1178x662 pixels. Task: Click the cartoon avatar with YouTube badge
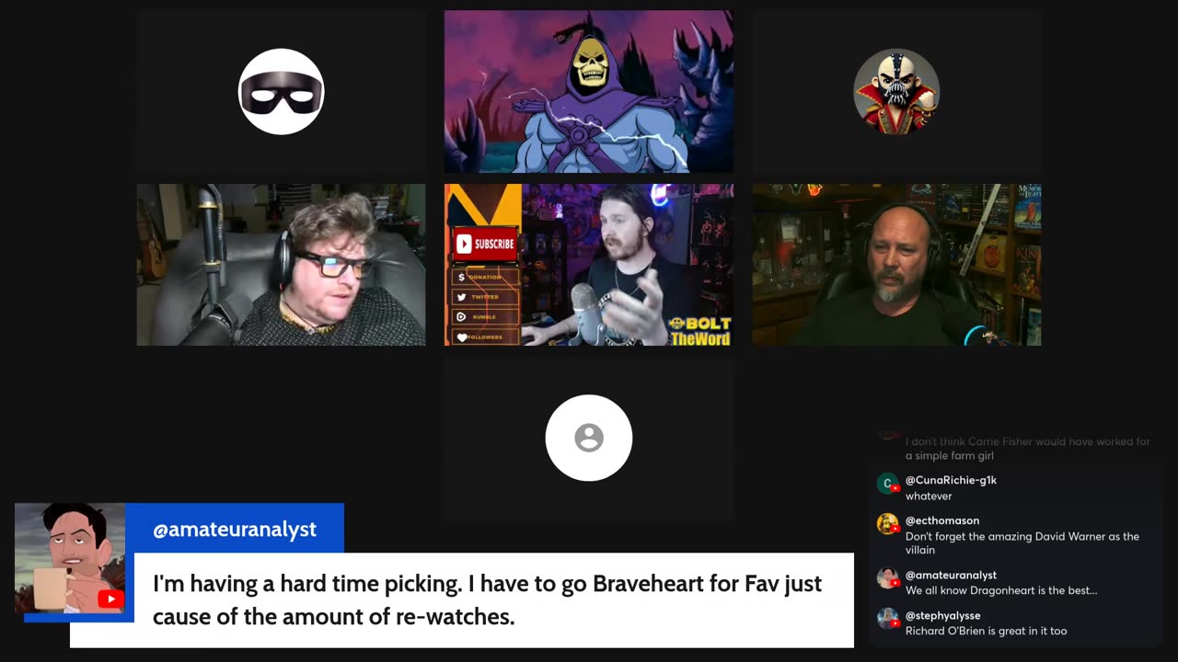70,558
